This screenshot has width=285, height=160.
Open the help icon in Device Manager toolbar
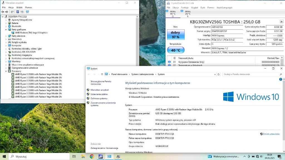tap(18, 12)
